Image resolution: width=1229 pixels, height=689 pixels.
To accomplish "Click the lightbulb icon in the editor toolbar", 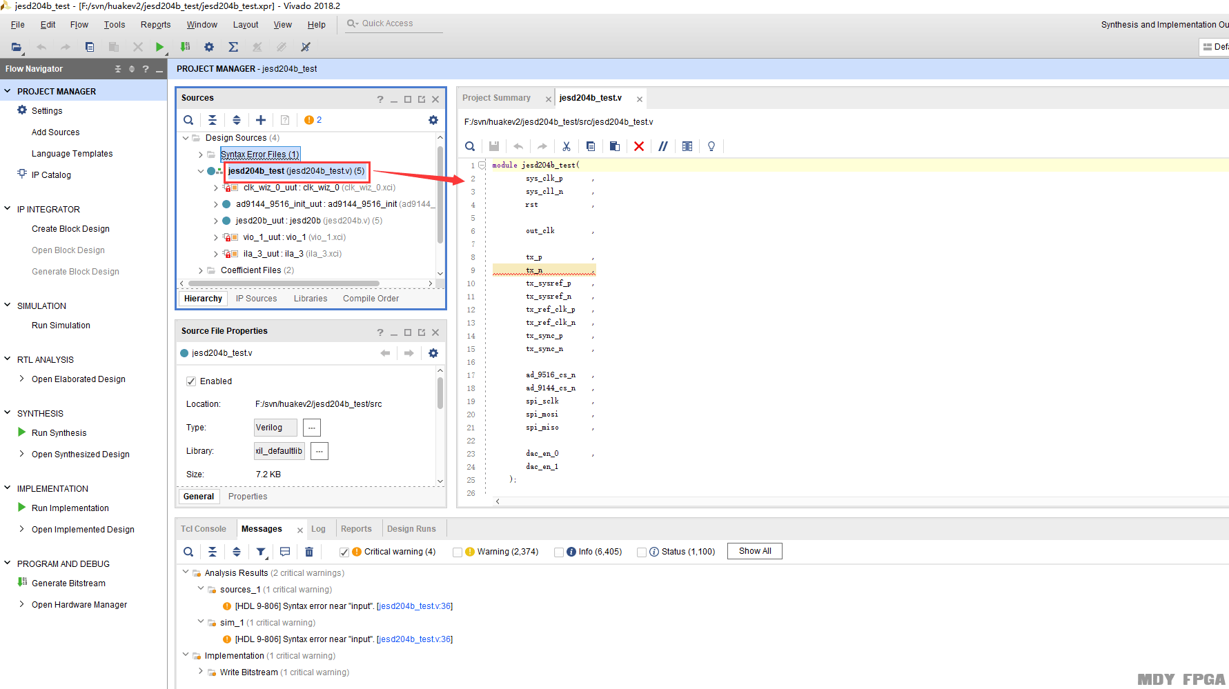I will 711,146.
